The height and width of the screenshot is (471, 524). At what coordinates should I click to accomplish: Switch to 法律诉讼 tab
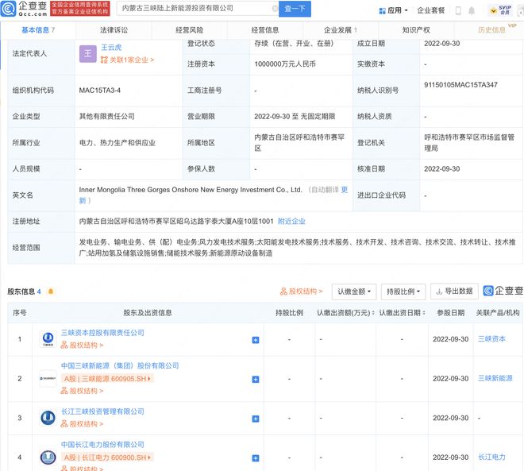[114, 30]
